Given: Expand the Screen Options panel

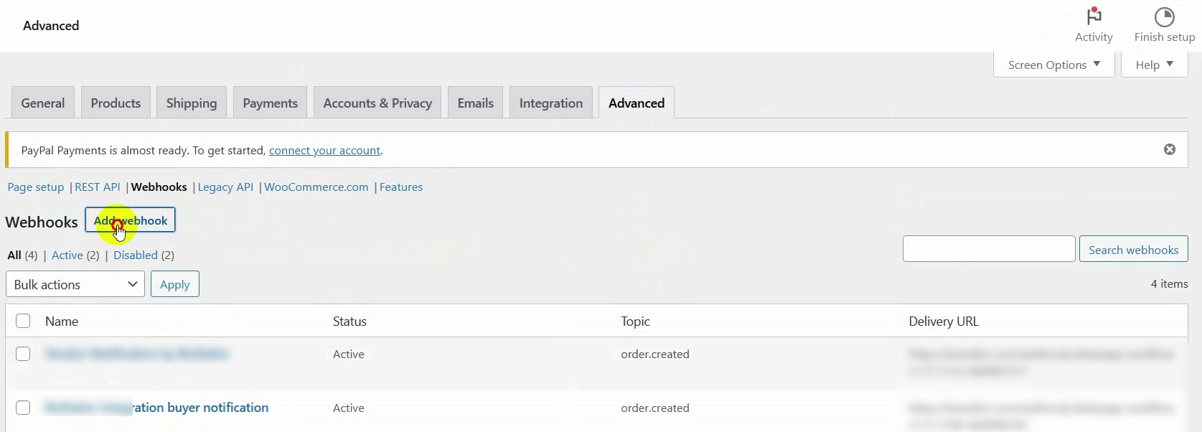Looking at the screenshot, I should [1053, 65].
